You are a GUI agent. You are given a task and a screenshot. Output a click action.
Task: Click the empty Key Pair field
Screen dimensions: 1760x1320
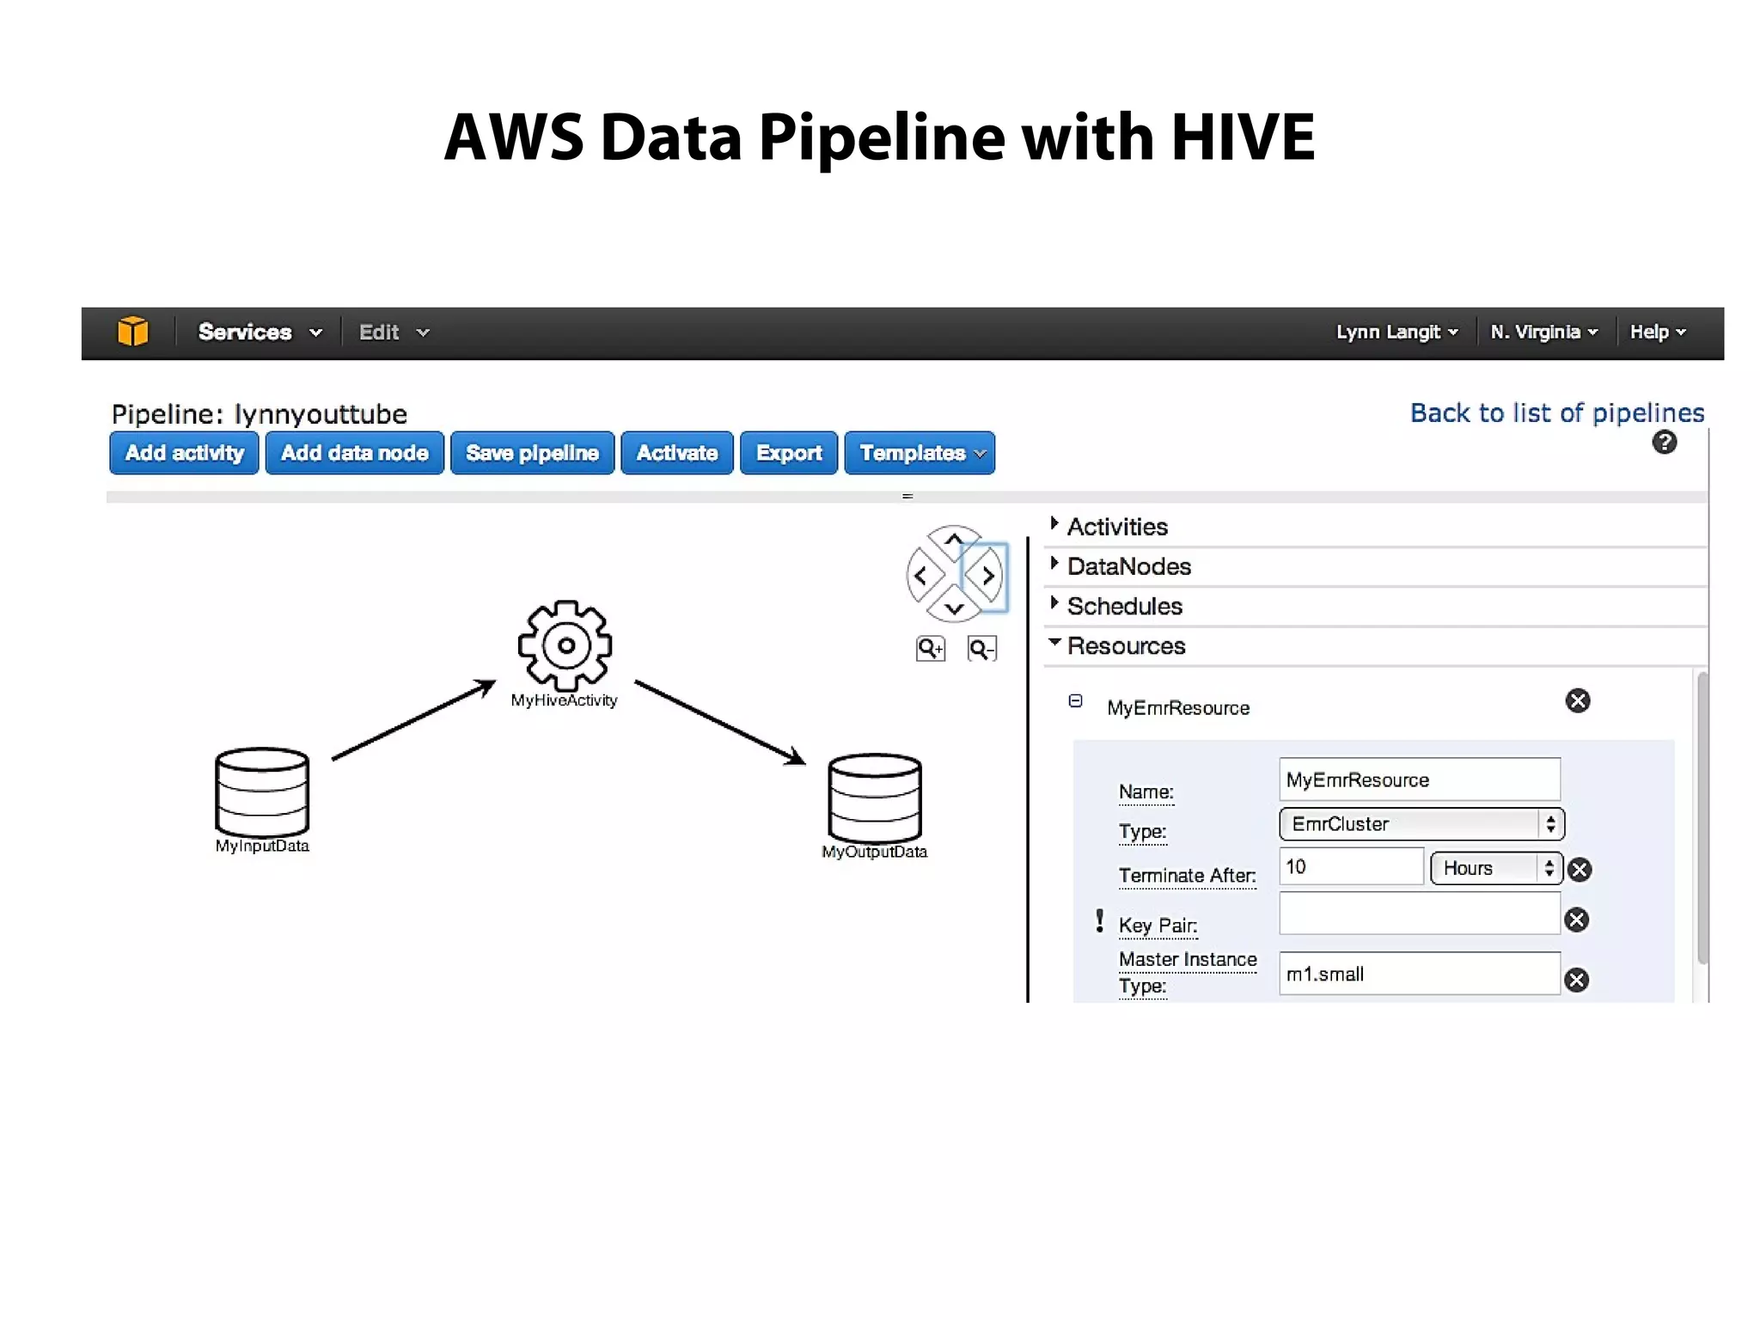click(x=1420, y=913)
